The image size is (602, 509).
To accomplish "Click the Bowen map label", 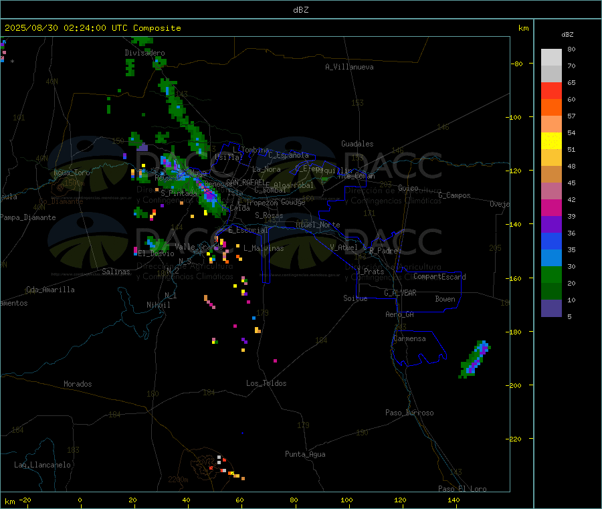I will click(445, 299).
